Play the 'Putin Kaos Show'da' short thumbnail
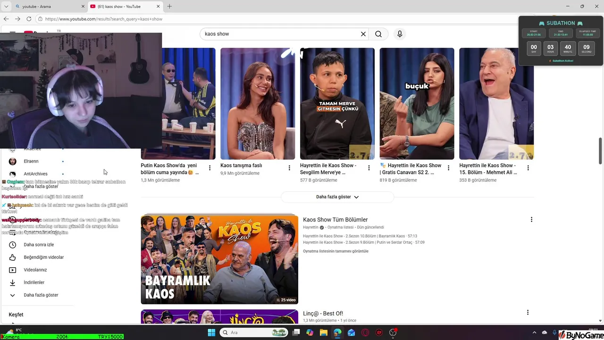 pyautogui.click(x=189, y=103)
